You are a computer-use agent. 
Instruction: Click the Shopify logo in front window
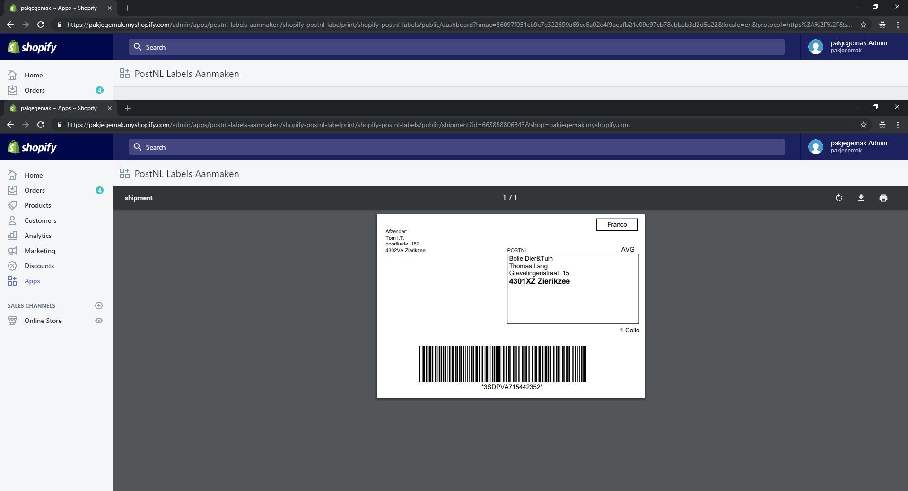click(32, 147)
